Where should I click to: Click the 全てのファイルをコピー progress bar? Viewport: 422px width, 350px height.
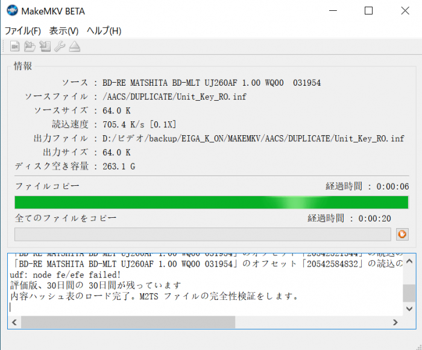(203, 234)
